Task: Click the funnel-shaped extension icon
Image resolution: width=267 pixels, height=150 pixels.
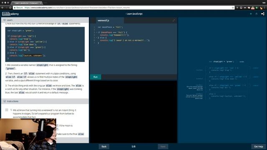Action: coord(237,7)
